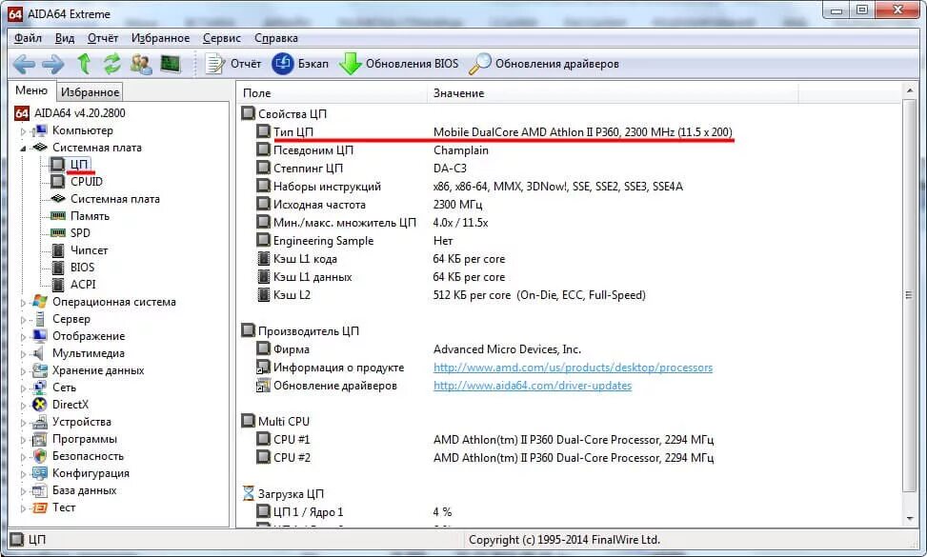The height and width of the screenshot is (557, 927).
Task: Open the Отчёт menu in the menu bar
Action: [103, 38]
